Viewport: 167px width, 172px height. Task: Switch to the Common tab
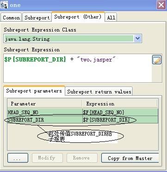click(11, 18)
